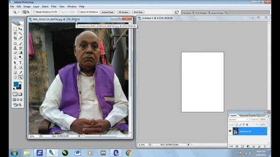Click the Jump to ImageReady icon
The height and width of the screenshot is (157, 280).
click(x=17, y=105)
